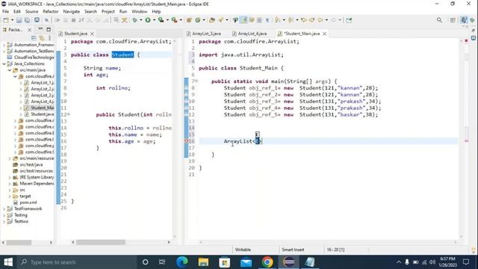Open the File menu
Screen dimensions: 478x269
coord(5,12)
